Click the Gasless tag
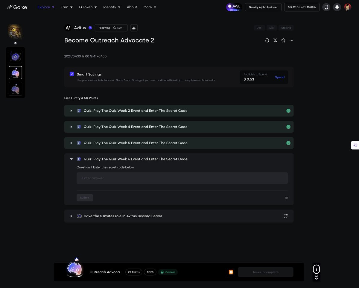Image resolution: width=359 pixels, height=288 pixels. [168, 272]
